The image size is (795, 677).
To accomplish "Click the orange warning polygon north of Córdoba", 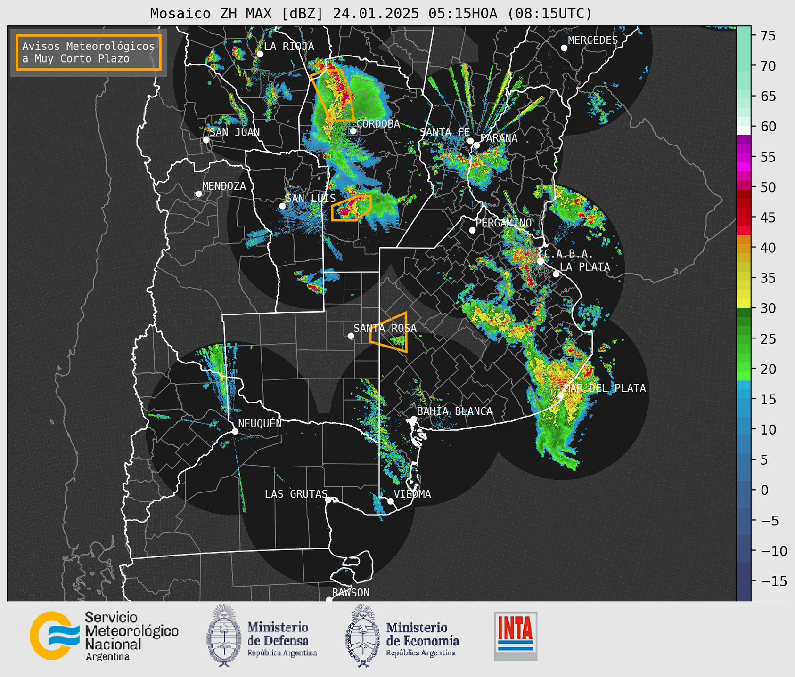I will pyautogui.click(x=333, y=95).
